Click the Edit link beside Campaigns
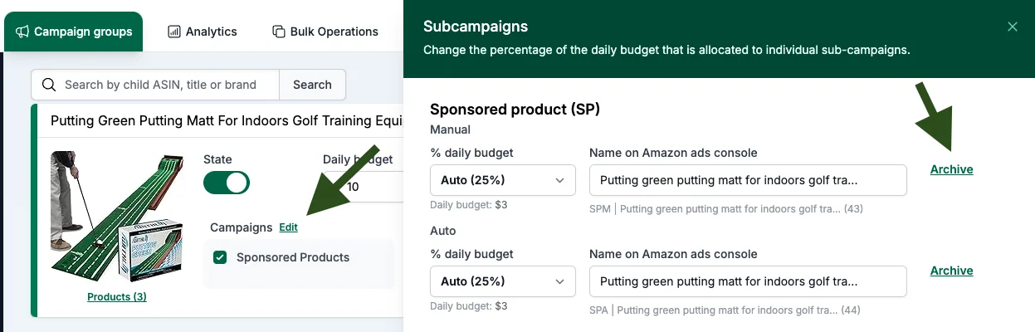Image resolution: width=1035 pixels, height=332 pixels. pyautogui.click(x=288, y=227)
